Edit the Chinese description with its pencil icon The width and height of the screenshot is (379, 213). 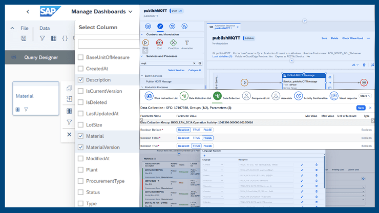[302, 165]
